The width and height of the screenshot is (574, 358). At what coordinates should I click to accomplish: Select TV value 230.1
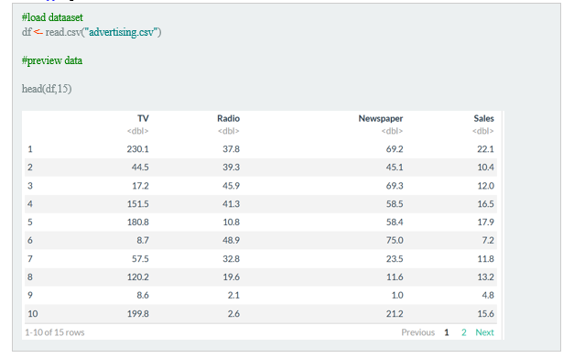[137, 149]
